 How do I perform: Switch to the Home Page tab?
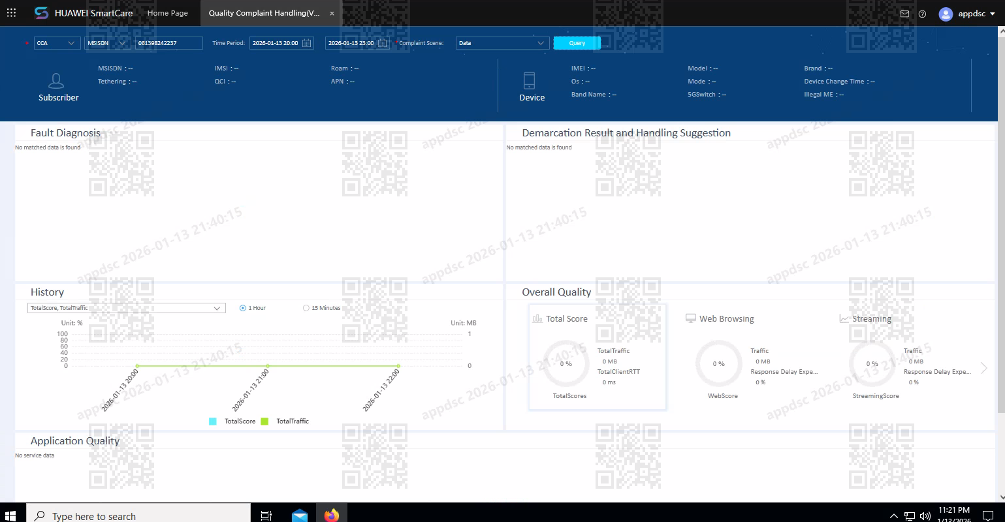click(x=168, y=13)
